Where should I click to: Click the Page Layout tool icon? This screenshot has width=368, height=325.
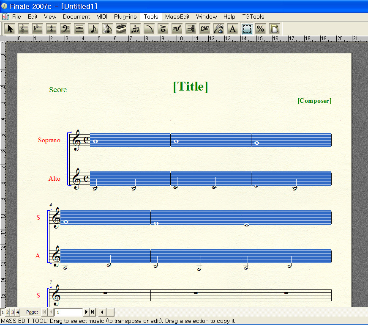[x=275, y=29]
